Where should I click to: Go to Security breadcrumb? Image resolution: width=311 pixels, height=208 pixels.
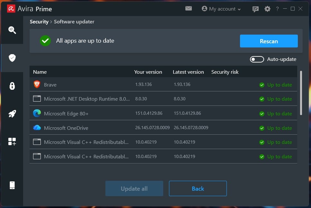click(39, 22)
